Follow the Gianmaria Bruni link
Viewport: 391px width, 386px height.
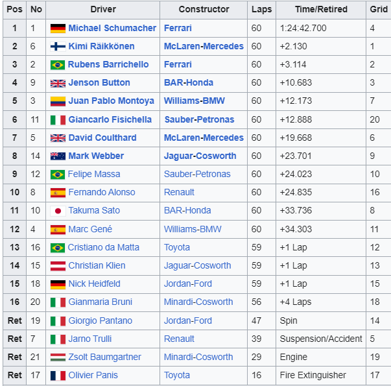(101, 302)
